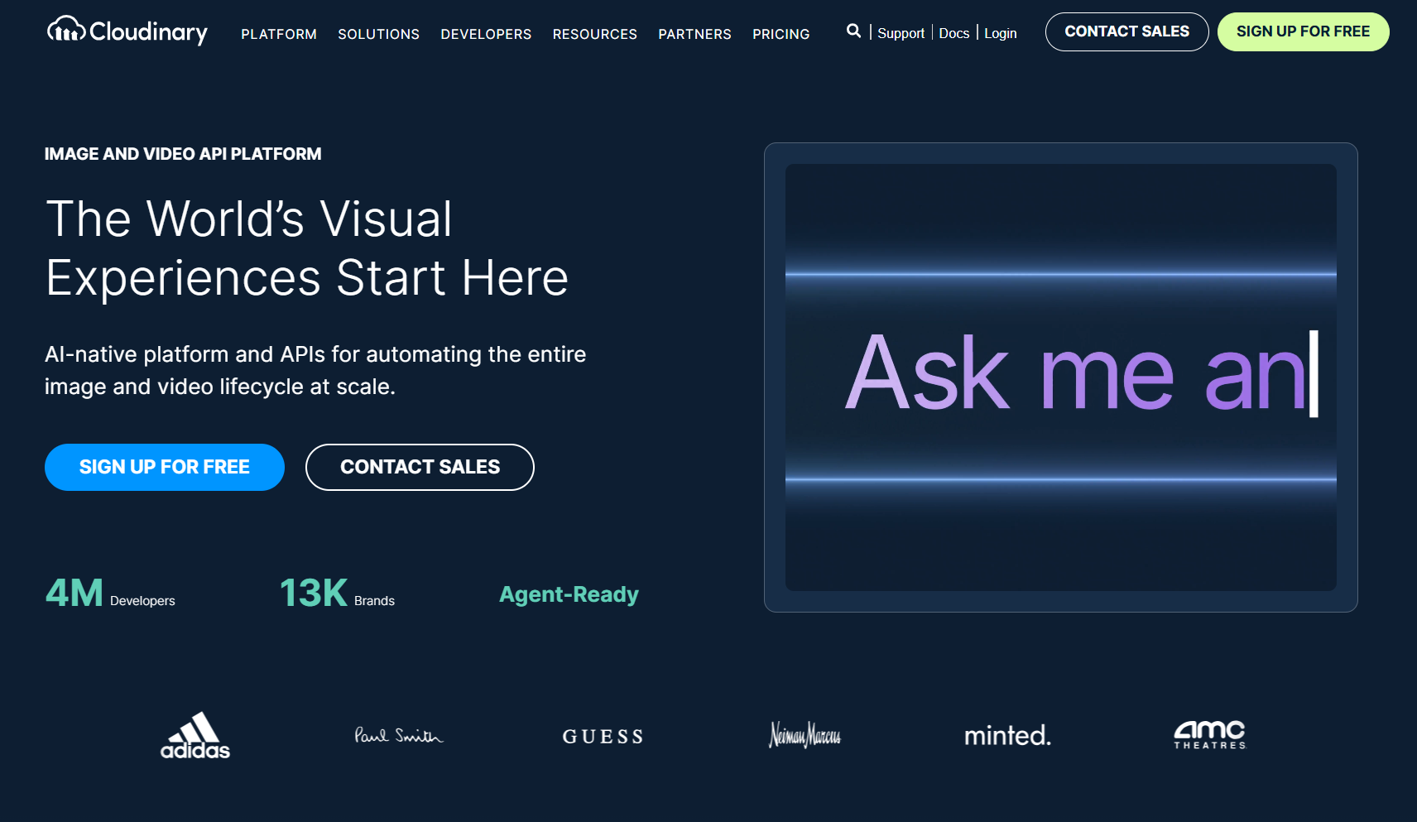The width and height of the screenshot is (1417, 822).
Task: Open the Partners menu
Action: 694,34
